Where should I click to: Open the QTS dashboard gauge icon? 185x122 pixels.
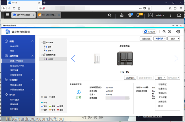pyautogui.click(x=179, y=15)
